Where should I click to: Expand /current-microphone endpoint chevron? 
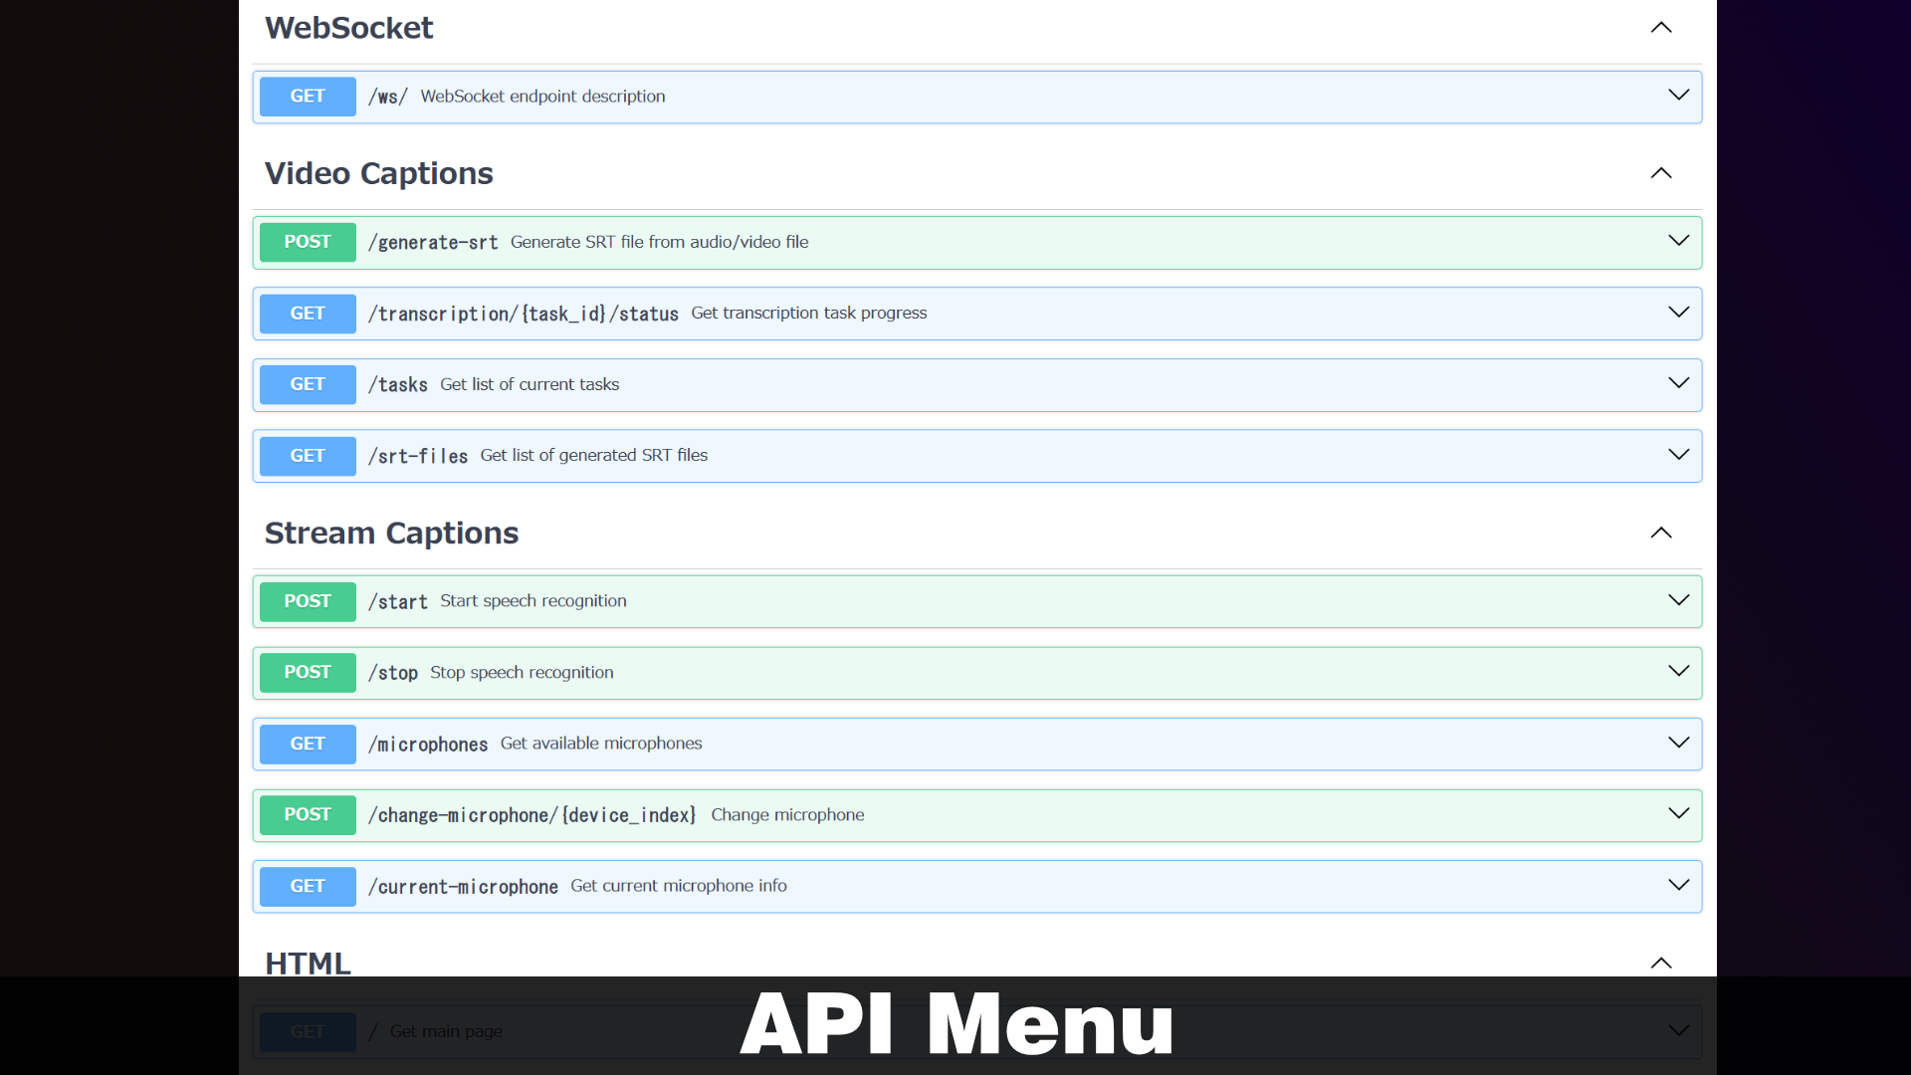1678,885
